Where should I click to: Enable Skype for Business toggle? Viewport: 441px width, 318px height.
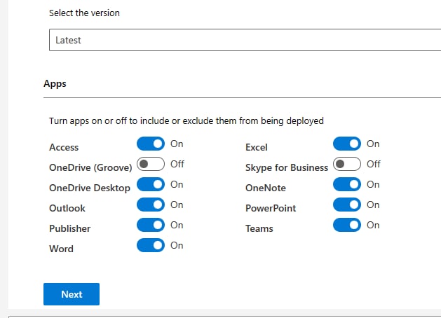[x=347, y=164]
